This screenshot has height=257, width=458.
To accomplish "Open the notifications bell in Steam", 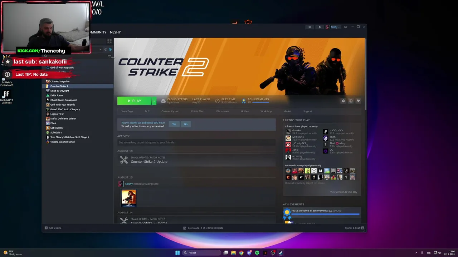I will 320,27.
